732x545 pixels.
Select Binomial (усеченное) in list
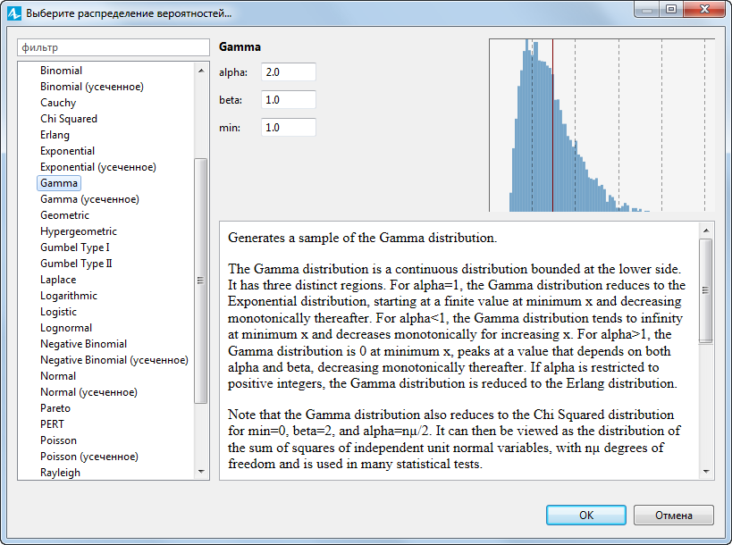92,87
